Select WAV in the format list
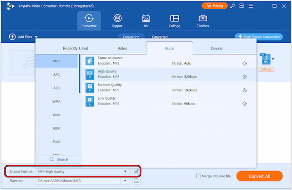Viewport: 292px width, 190px height. 56,115
